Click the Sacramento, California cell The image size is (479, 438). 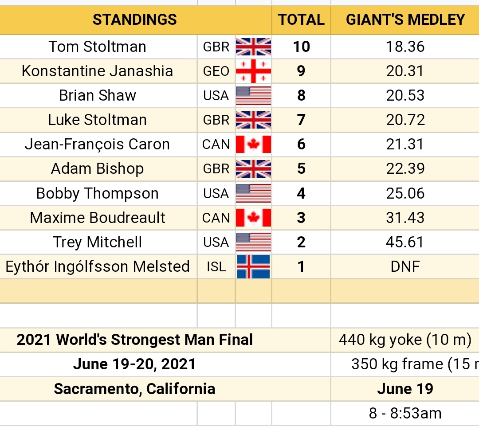pos(134,389)
